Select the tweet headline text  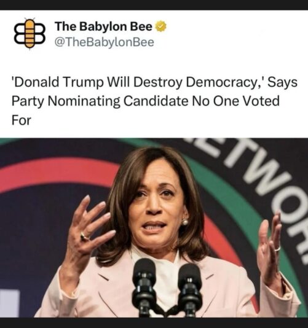[x=154, y=101]
